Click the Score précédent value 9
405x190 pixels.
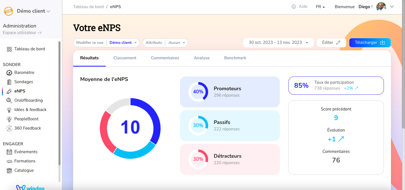336,118
